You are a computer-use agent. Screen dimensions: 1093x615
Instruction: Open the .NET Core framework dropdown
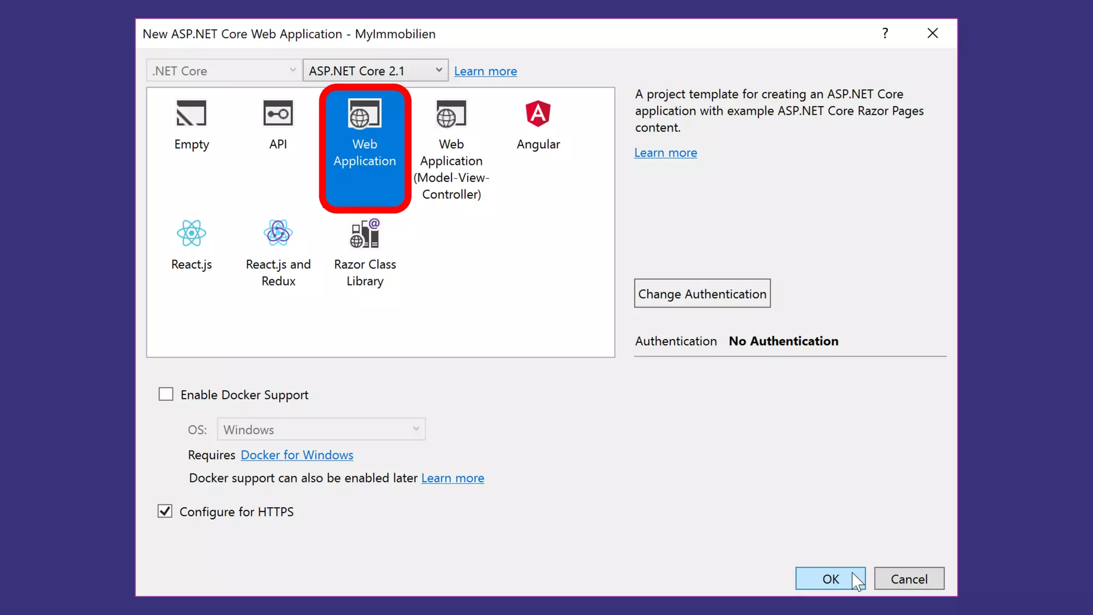pyautogui.click(x=223, y=70)
